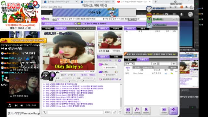
Task: Open friend management with the purple person icon
Action: (x=146, y=110)
